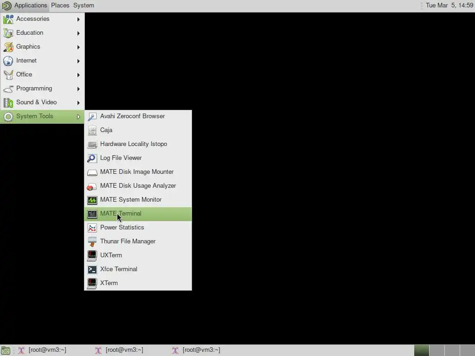Click the MATE Disk Image Mounter label
Viewport: 475px width, 356px height.
(x=137, y=172)
